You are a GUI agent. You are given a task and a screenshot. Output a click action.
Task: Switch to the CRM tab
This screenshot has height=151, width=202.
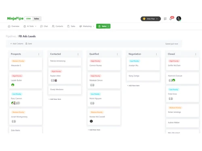coord(28,19)
